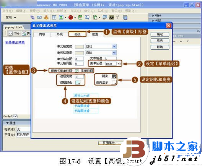Image resolution: width=202 pixels, height=167 pixels.
Task: Expand the 设计 panel group
Action: coord(153,16)
